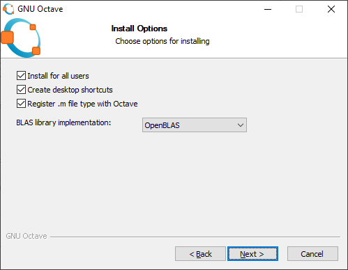Click the 'Register .m file type with Octave' label
The height and width of the screenshot is (270, 348).
[82, 104]
